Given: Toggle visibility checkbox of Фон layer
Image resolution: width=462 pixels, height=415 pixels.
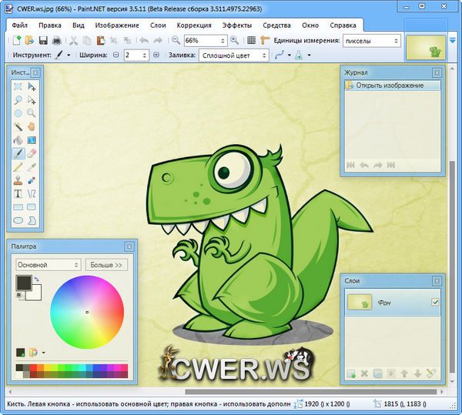Looking at the screenshot, I should (x=435, y=303).
